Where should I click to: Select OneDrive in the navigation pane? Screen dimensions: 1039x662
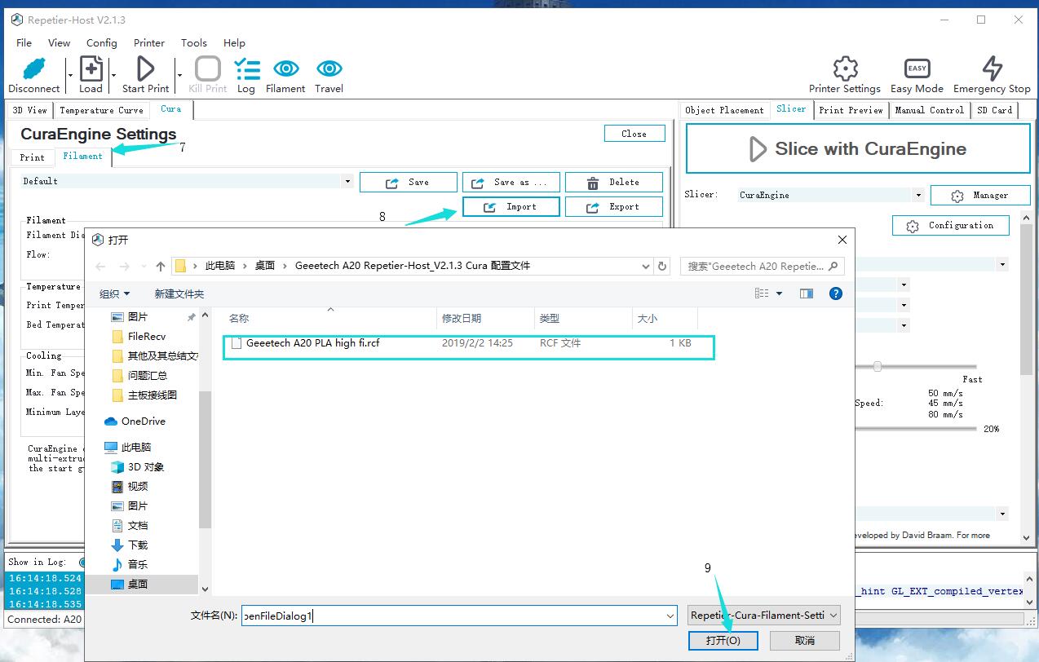pyautogui.click(x=135, y=421)
